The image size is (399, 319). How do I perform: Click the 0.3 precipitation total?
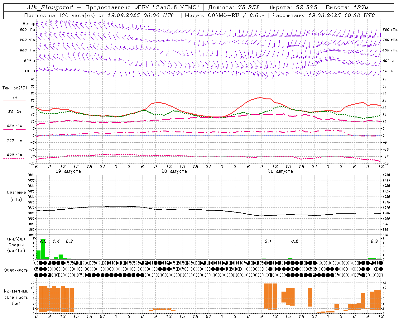click(374, 241)
